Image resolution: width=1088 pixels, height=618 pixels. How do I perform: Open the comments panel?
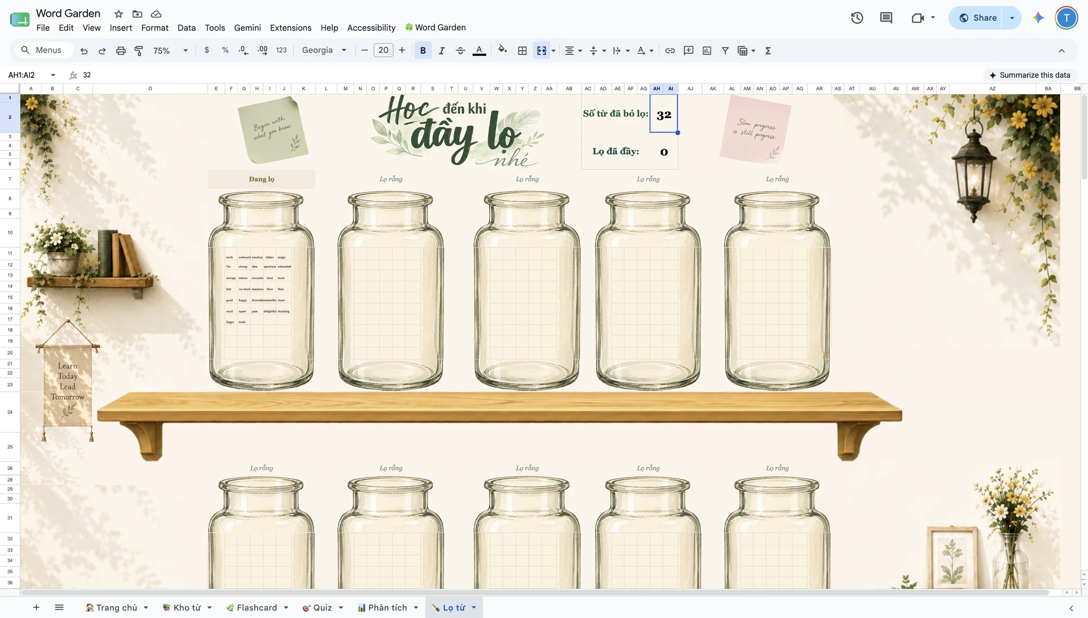pyautogui.click(x=886, y=18)
